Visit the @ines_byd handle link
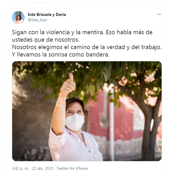Viewport: 173px width, 181px height. pyautogui.click(x=37, y=20)
